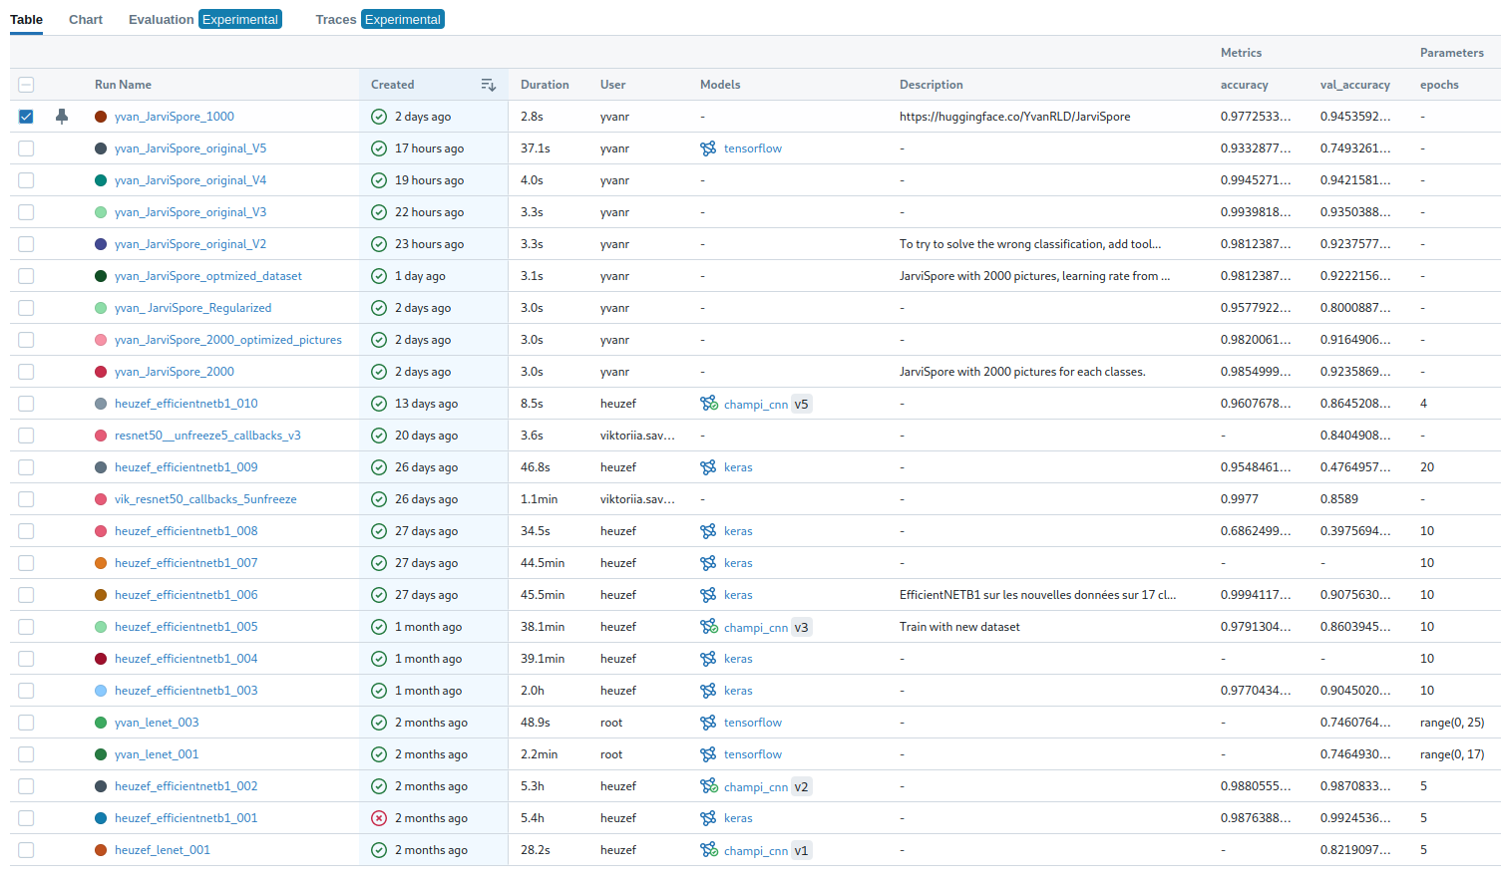Click the accuracy metric column header
Image resolution: width=1501 pixels, height=882 pixels.
[1245, 85]
